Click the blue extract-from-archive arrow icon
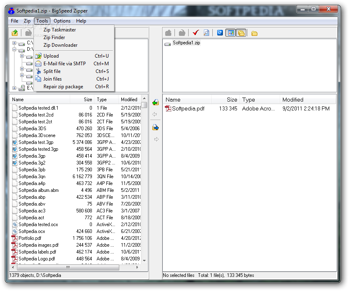This screenshot has width=349, height=291. click(x=156, y=127)
